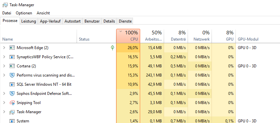Sort by the Datenträger column header
This screenshot has width=280, height=123.
(176, 36)
